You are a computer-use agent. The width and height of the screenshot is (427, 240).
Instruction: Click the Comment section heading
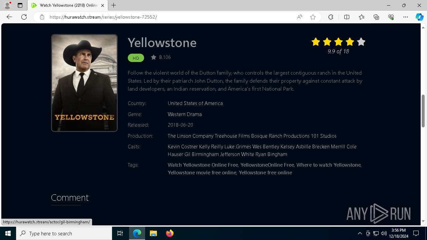70,198
